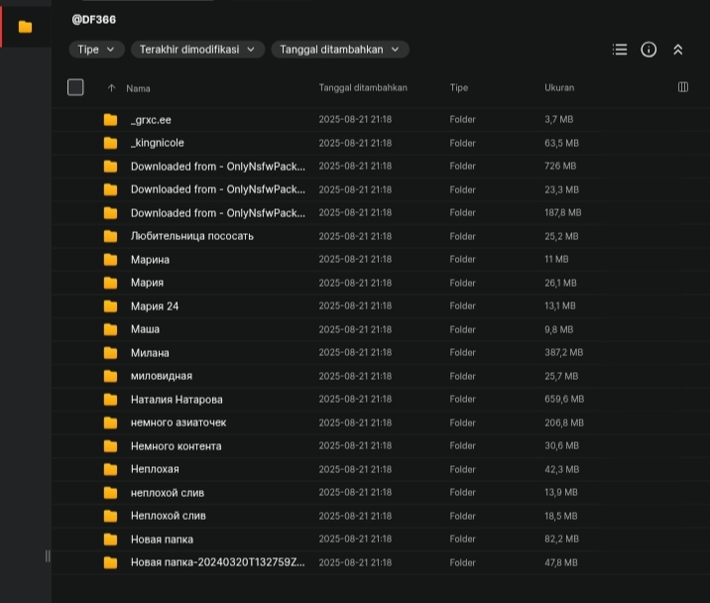Sort the list by the Nama column header
The height and width of the screenshot is (603, 710).
click(x=138, y=88)
